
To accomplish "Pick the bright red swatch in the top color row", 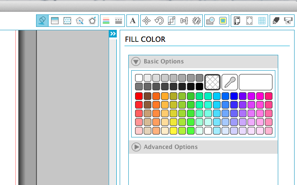I will coord(139,96).
